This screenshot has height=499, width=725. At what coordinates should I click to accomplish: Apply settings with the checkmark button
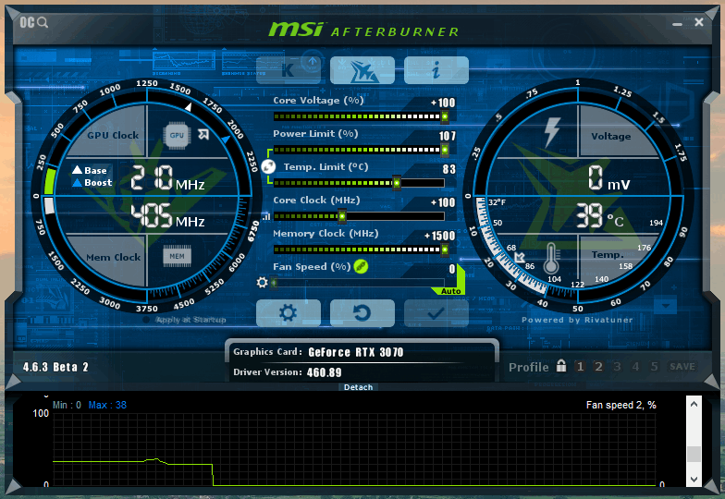pos(436,313)
